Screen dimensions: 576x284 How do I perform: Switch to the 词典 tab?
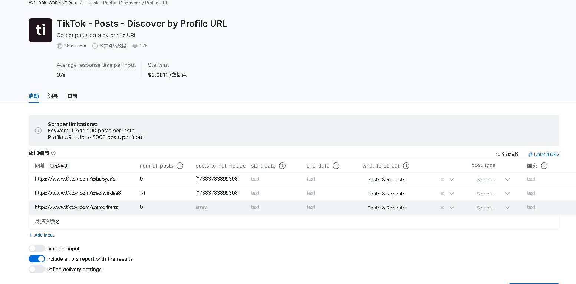point(53,96)
